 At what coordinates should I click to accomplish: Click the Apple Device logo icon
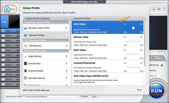point(25,56)
